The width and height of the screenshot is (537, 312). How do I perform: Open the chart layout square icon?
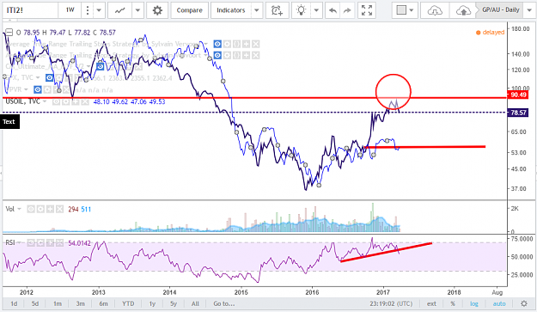coord(401,10)
